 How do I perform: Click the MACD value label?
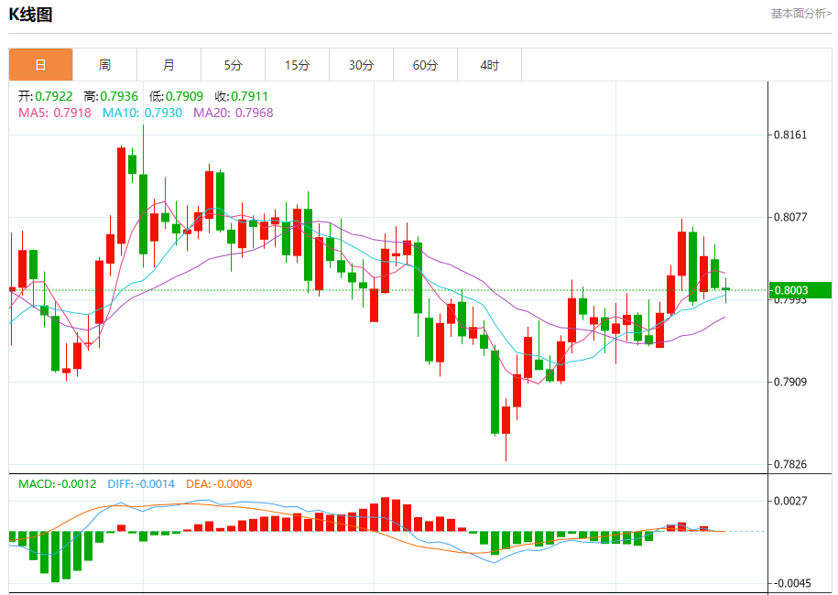[57, 483]
